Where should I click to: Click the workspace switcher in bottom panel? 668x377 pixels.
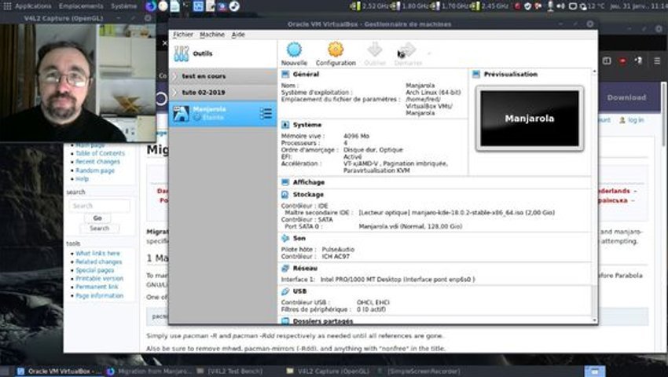(595, 372)
